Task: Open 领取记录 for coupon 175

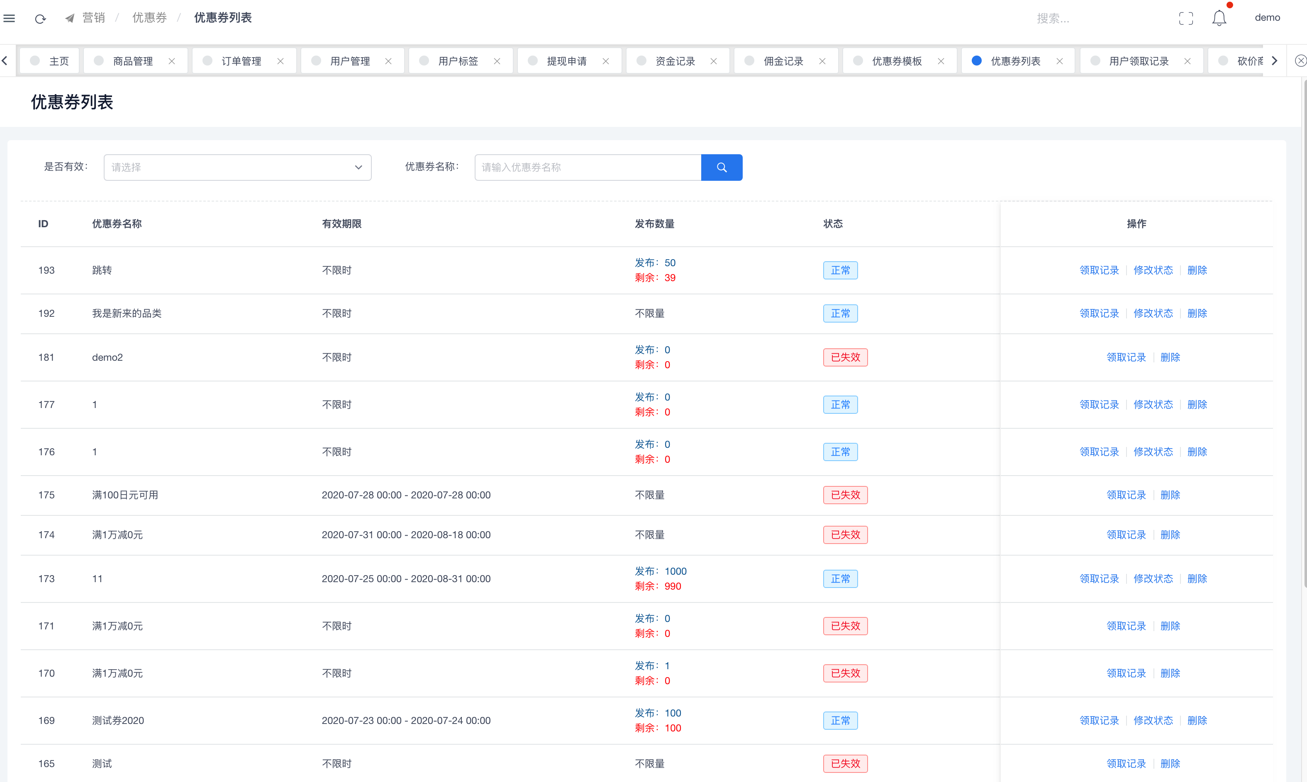Action: tap(1126, 495)
